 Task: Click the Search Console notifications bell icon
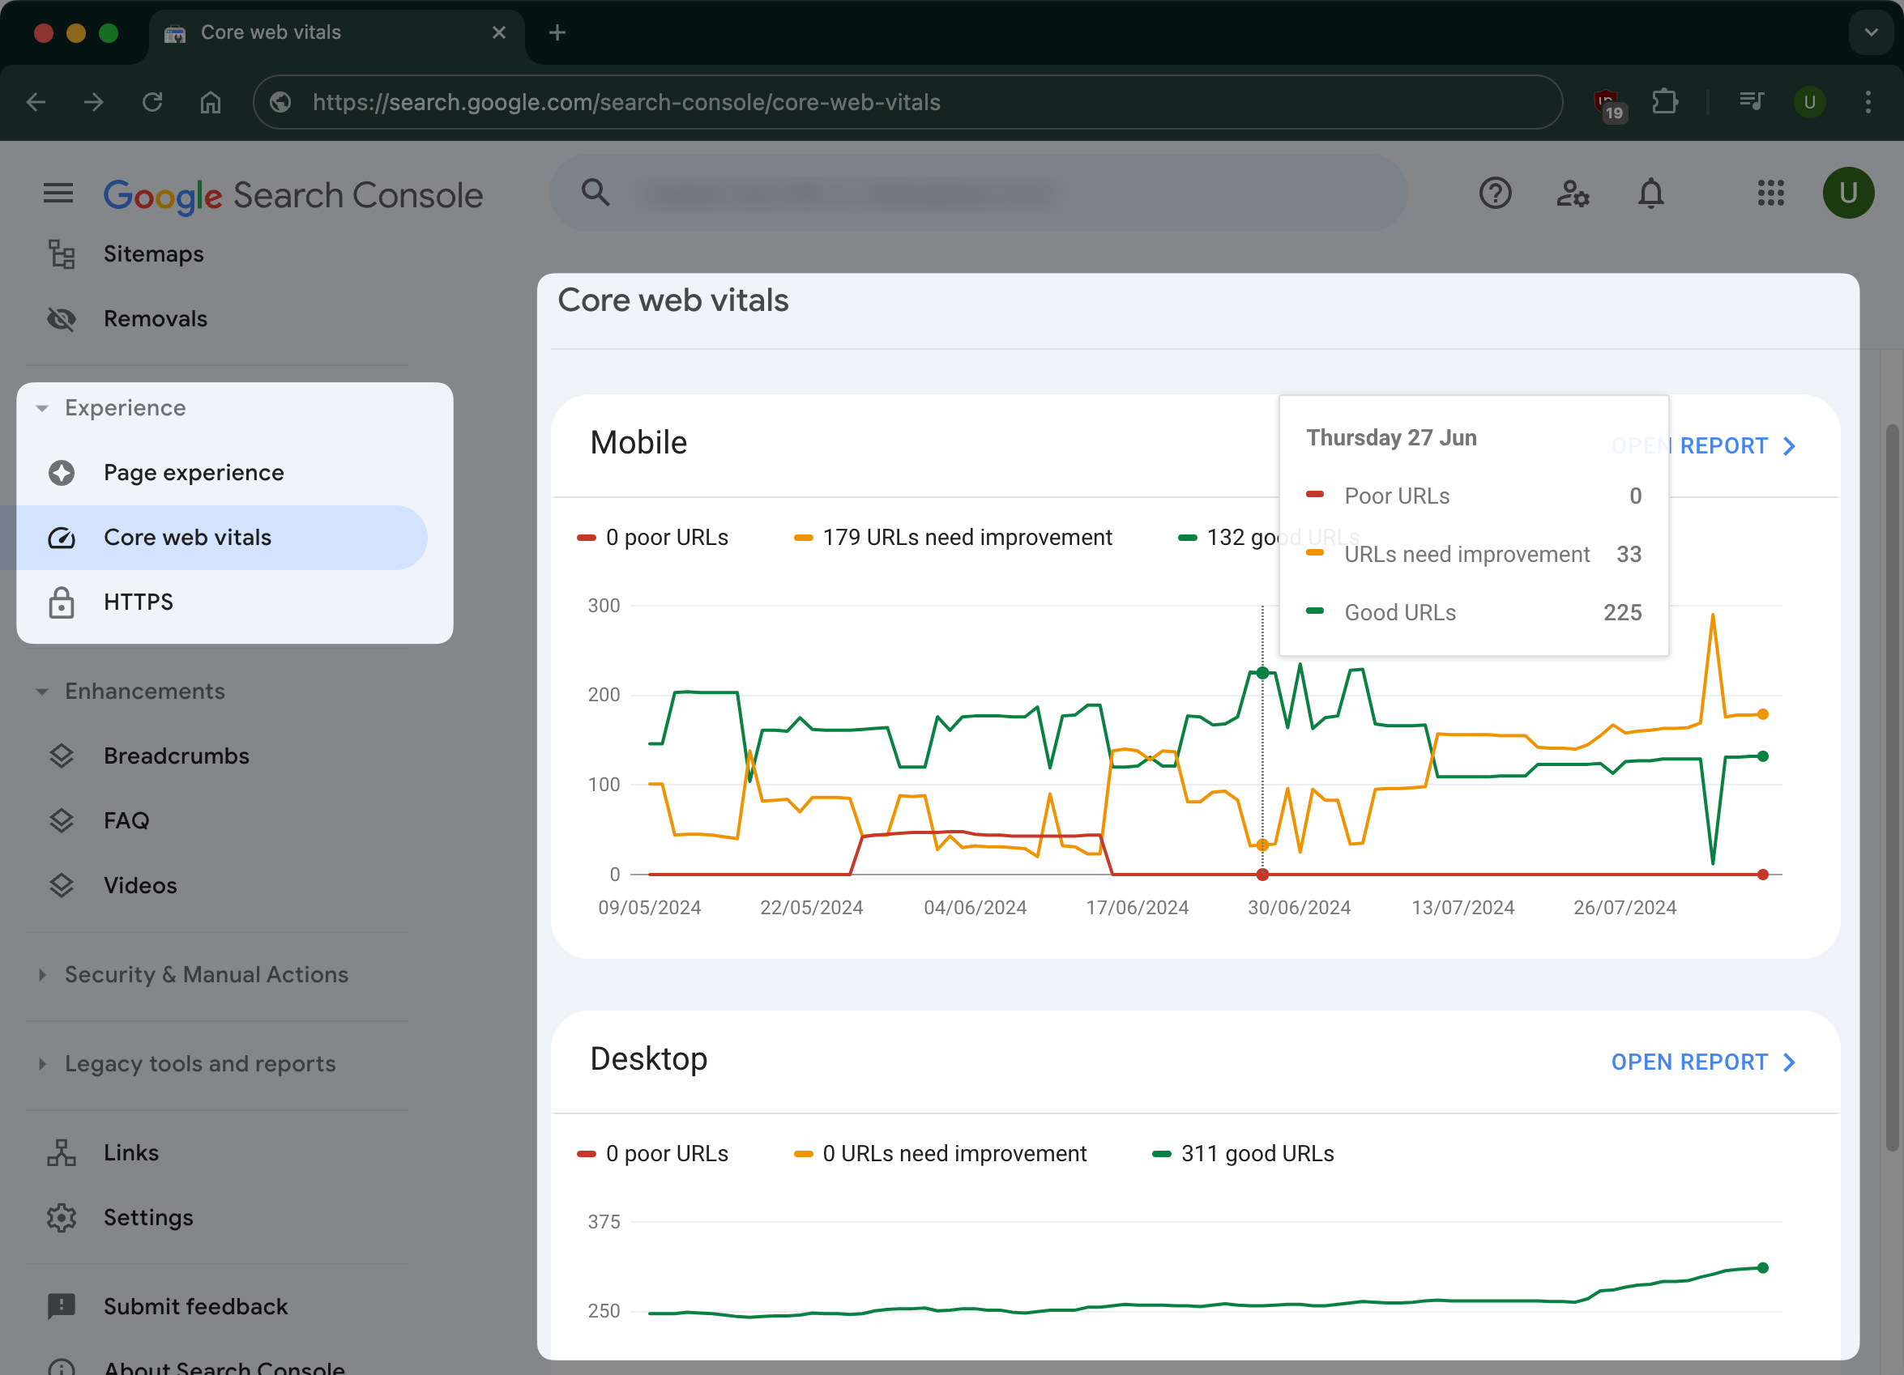1651,194
